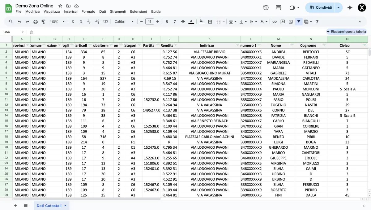Open the Google Sheets home icon

9,8
